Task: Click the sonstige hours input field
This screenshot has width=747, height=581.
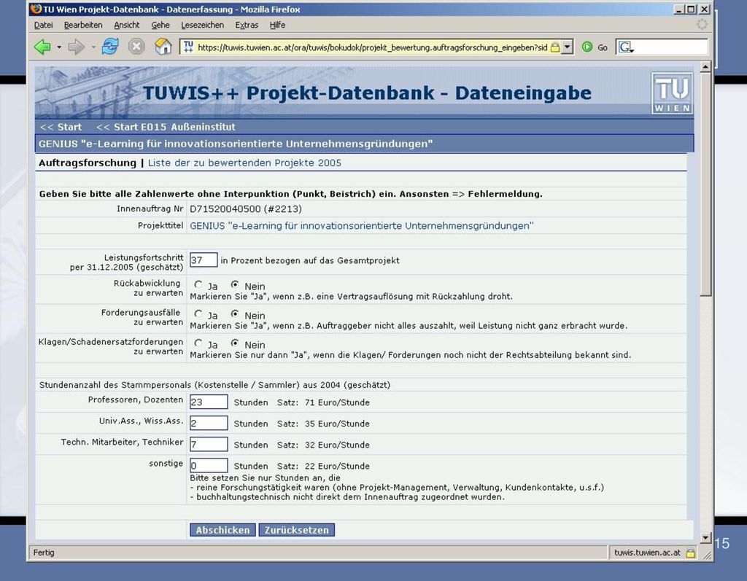Action: 209,465
